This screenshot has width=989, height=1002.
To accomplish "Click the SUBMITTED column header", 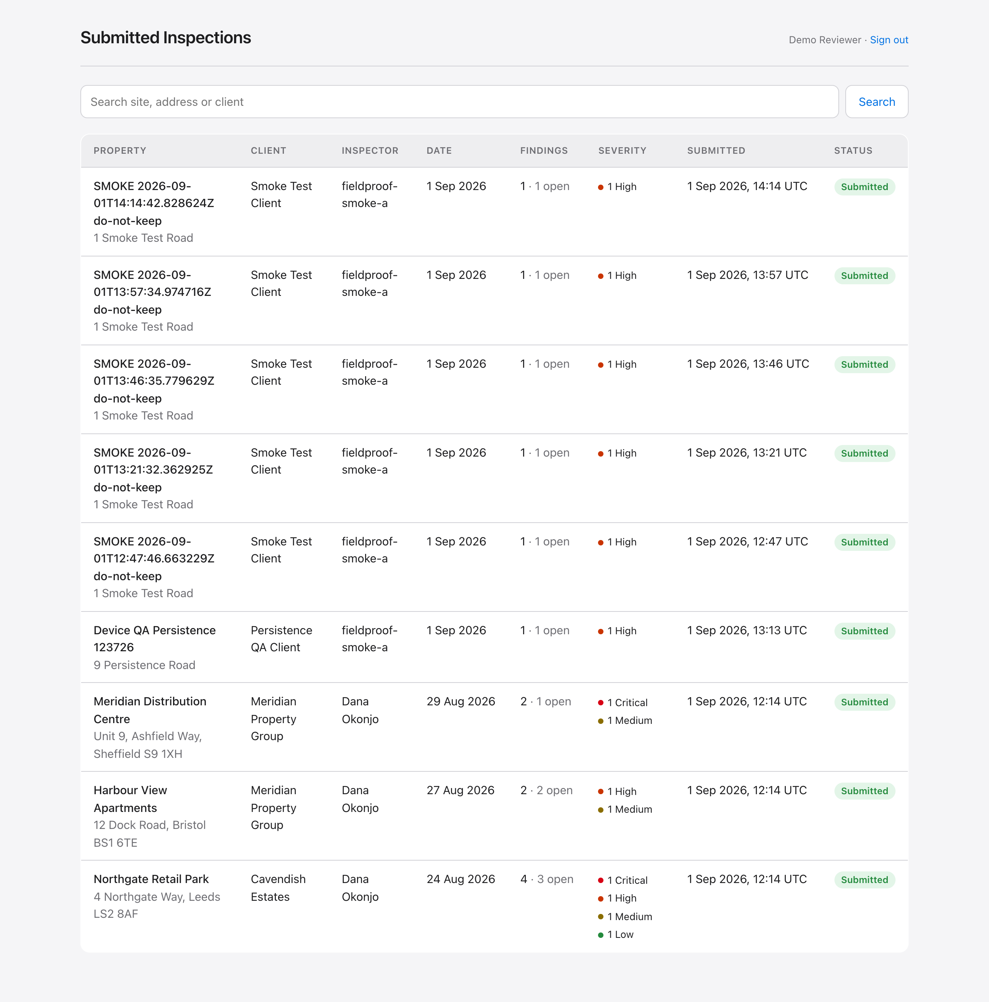I will point(716,150).
